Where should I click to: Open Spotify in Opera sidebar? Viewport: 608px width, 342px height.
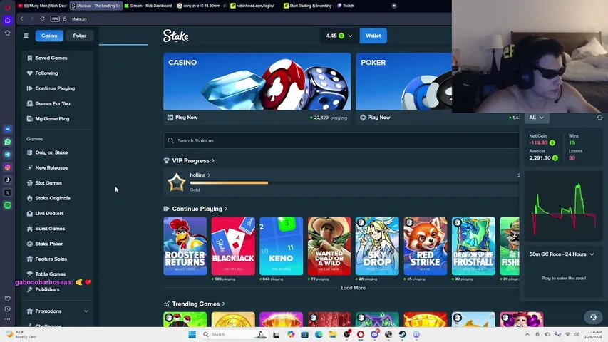(7, 205)
